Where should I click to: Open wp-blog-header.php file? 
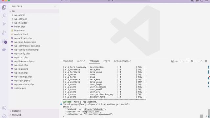coord(25,42)
